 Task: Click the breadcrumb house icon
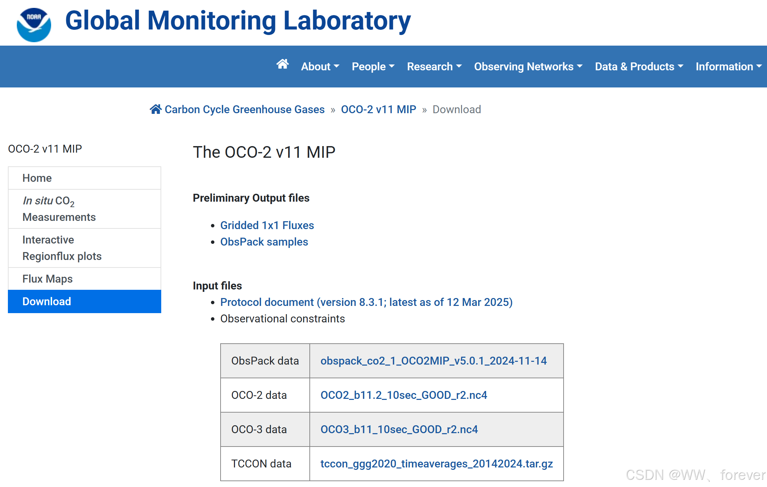[x=155, y=109]
